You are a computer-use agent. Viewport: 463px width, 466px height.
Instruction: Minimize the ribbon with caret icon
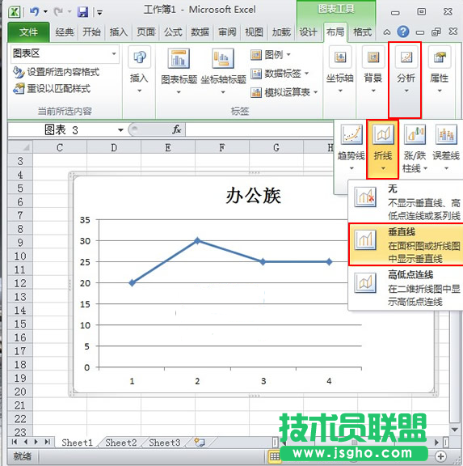pyautogui.click(x=387, y=32)
